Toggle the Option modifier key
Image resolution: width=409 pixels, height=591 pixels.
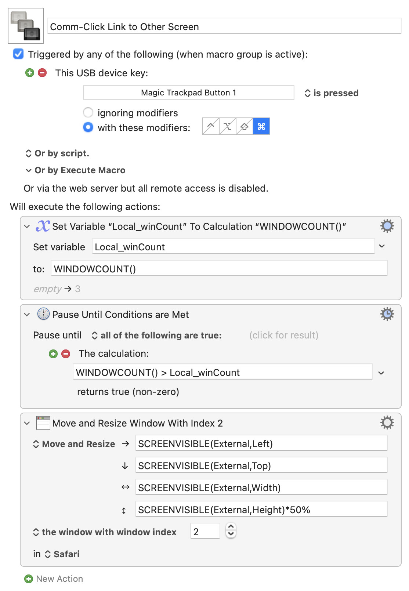[228, 126]
